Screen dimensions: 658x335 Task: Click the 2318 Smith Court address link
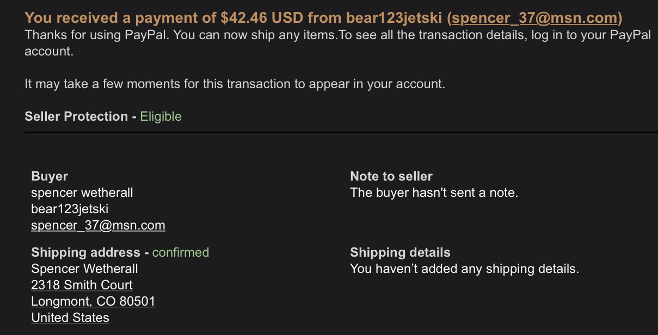[x=82, y=285]
